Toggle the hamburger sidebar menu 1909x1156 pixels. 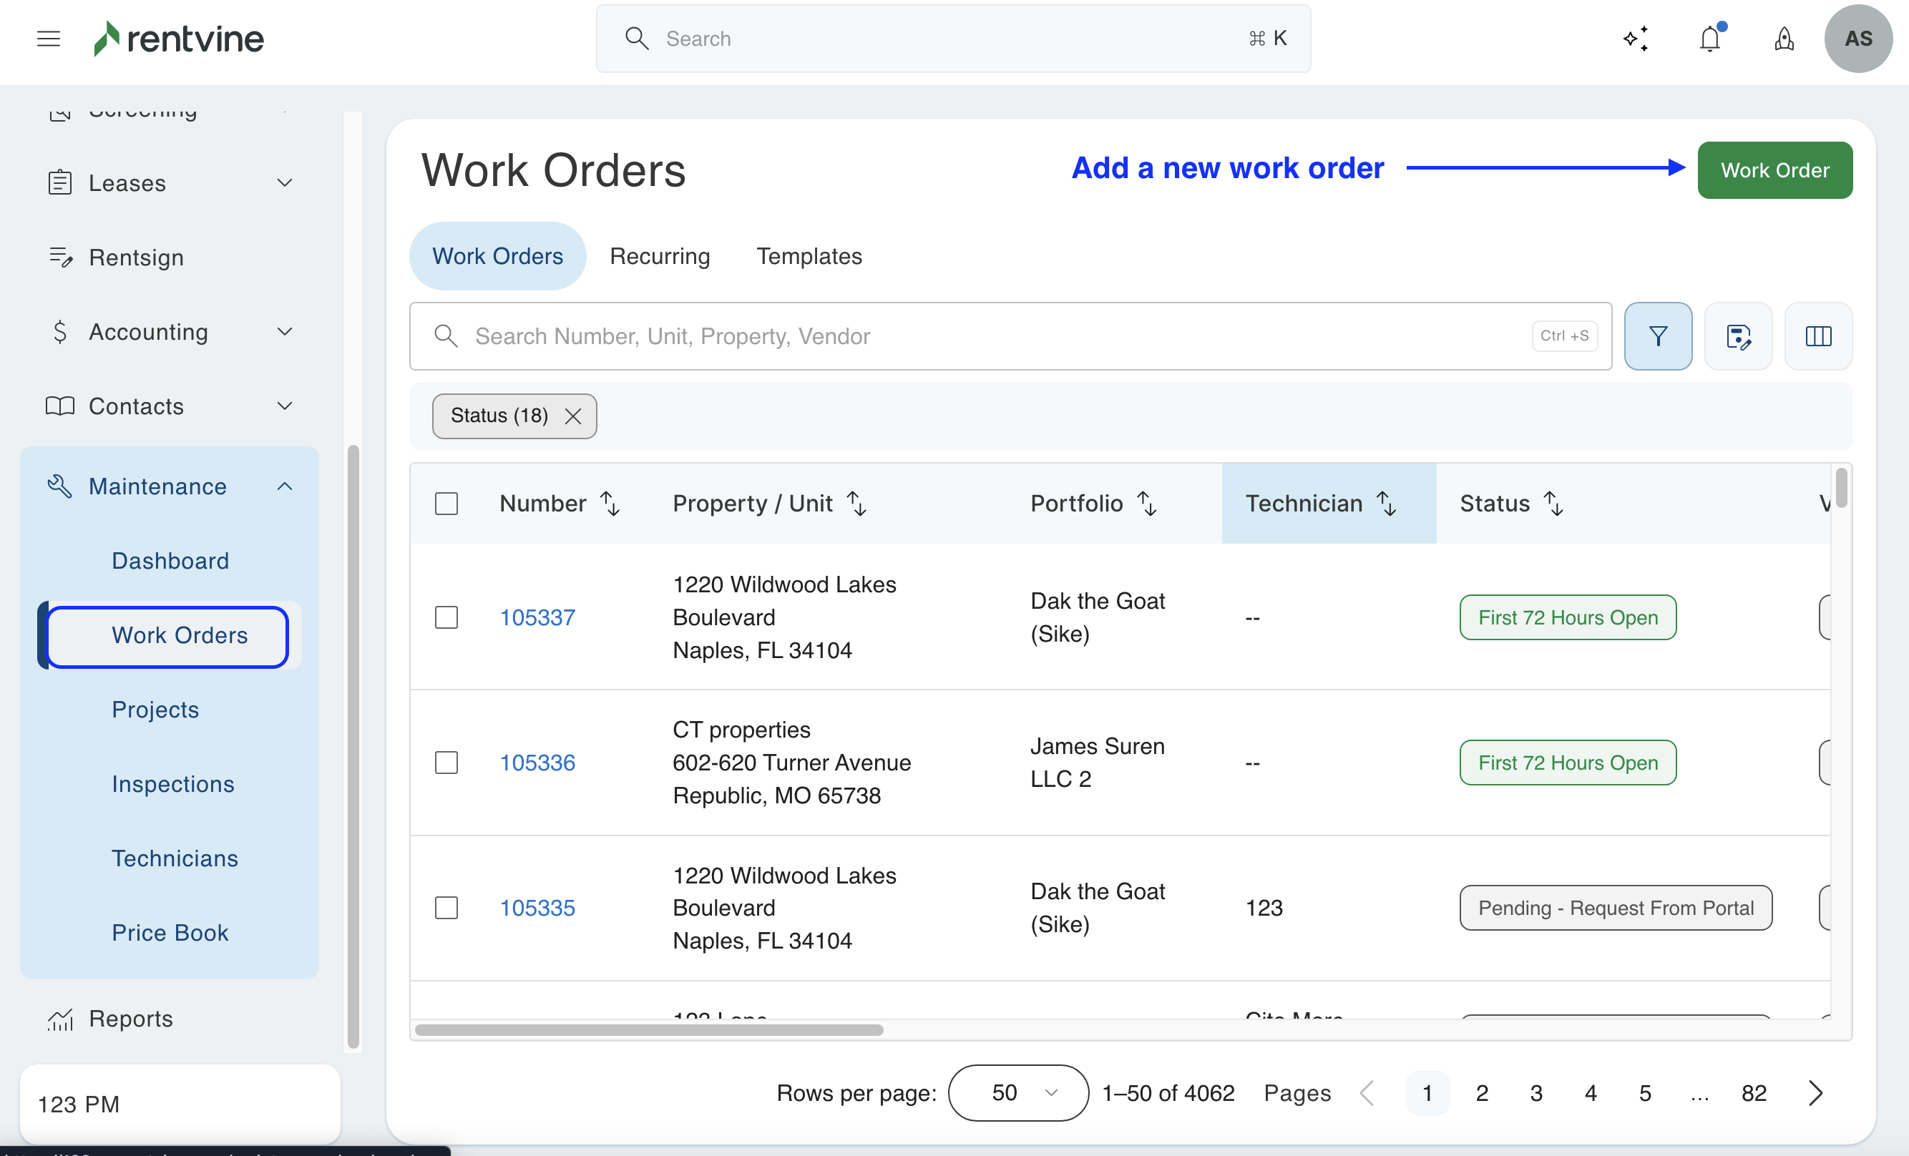(48, 39)
